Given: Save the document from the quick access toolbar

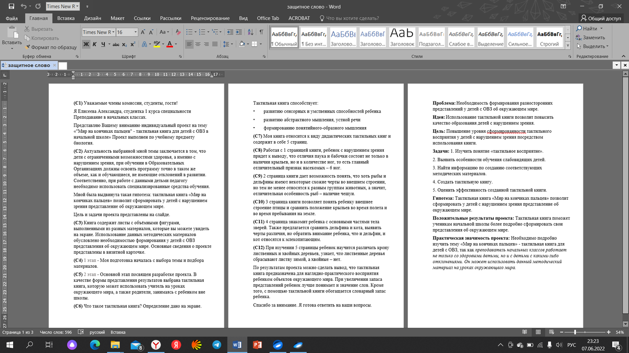Looking at the screenshot, I should (11, 6).
